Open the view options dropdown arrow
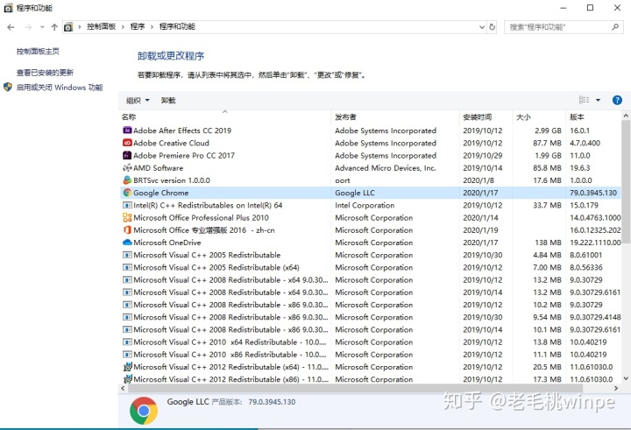This screenshot has height=430, width=631. coord(598,100)
